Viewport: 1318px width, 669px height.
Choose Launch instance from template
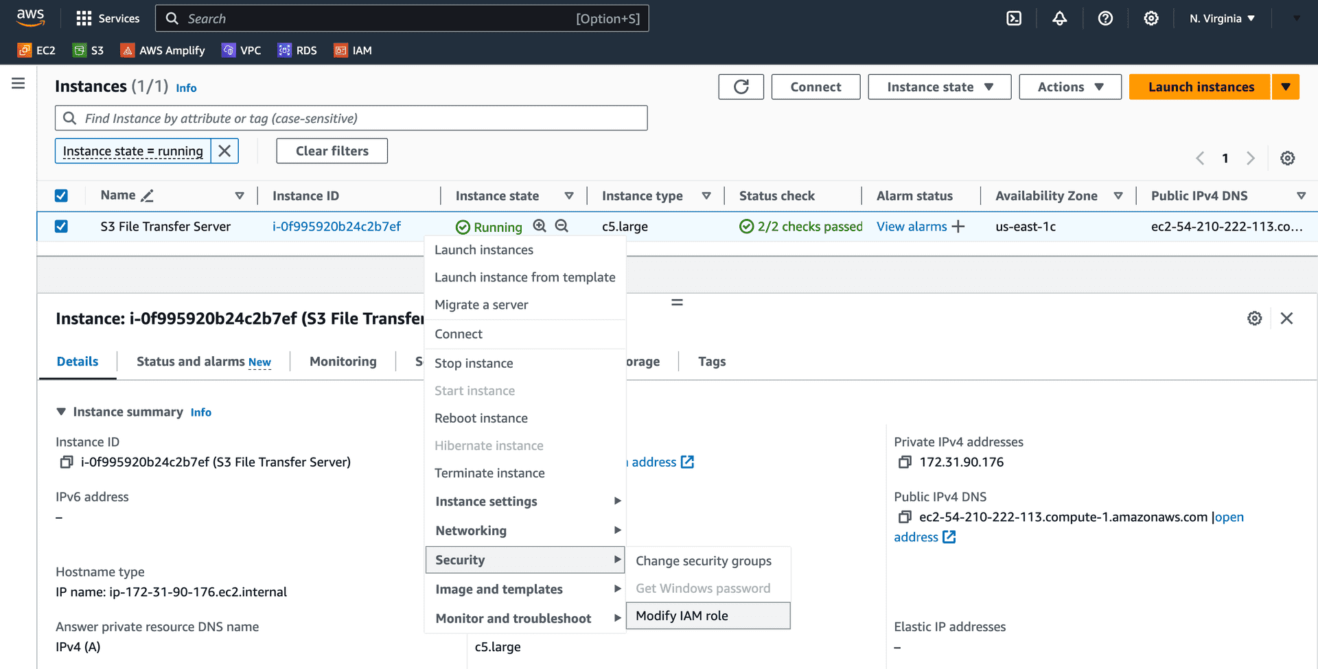(x=525, y=277)
